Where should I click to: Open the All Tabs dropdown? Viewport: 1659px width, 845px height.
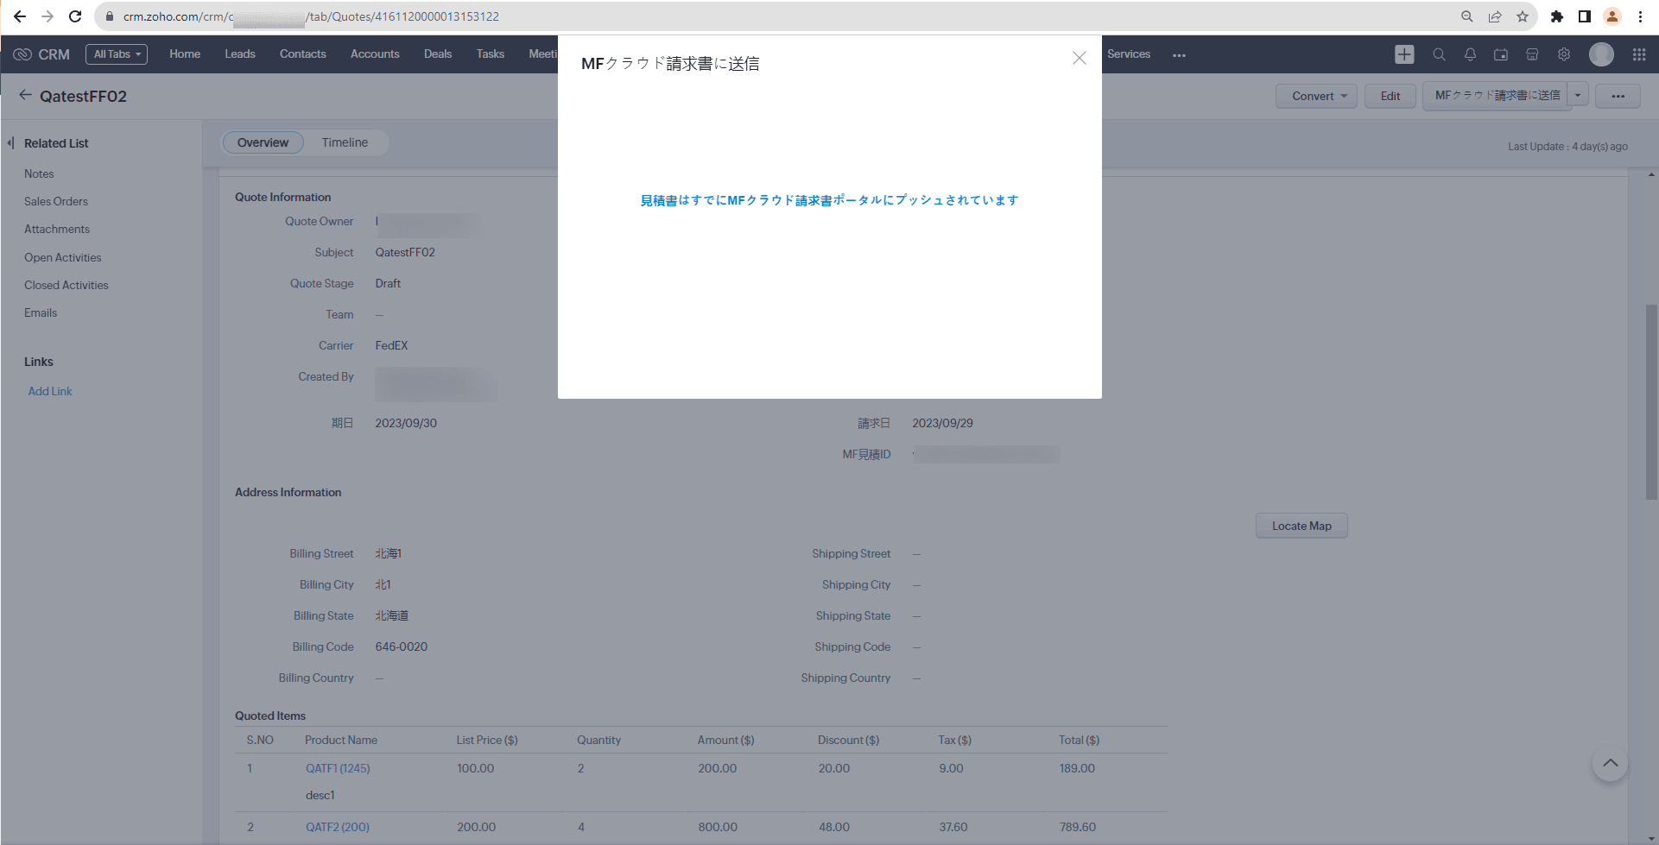(x=117, y=54)
